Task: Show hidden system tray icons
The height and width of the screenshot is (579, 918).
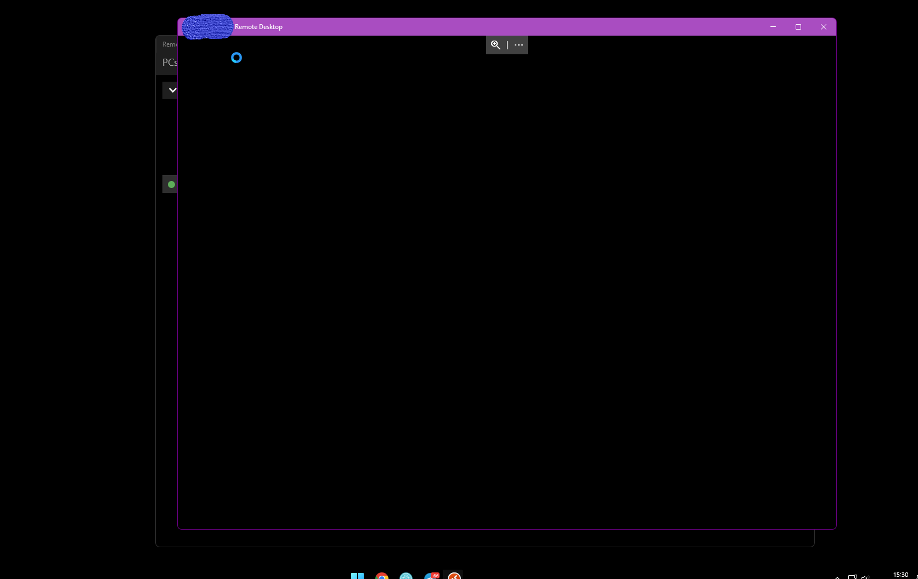Action: 837,577
